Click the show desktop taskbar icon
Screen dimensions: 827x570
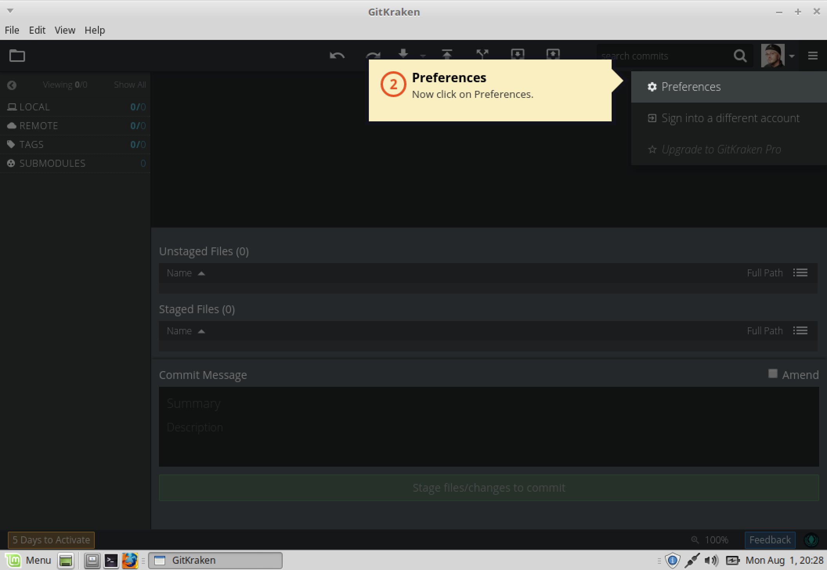66,560
